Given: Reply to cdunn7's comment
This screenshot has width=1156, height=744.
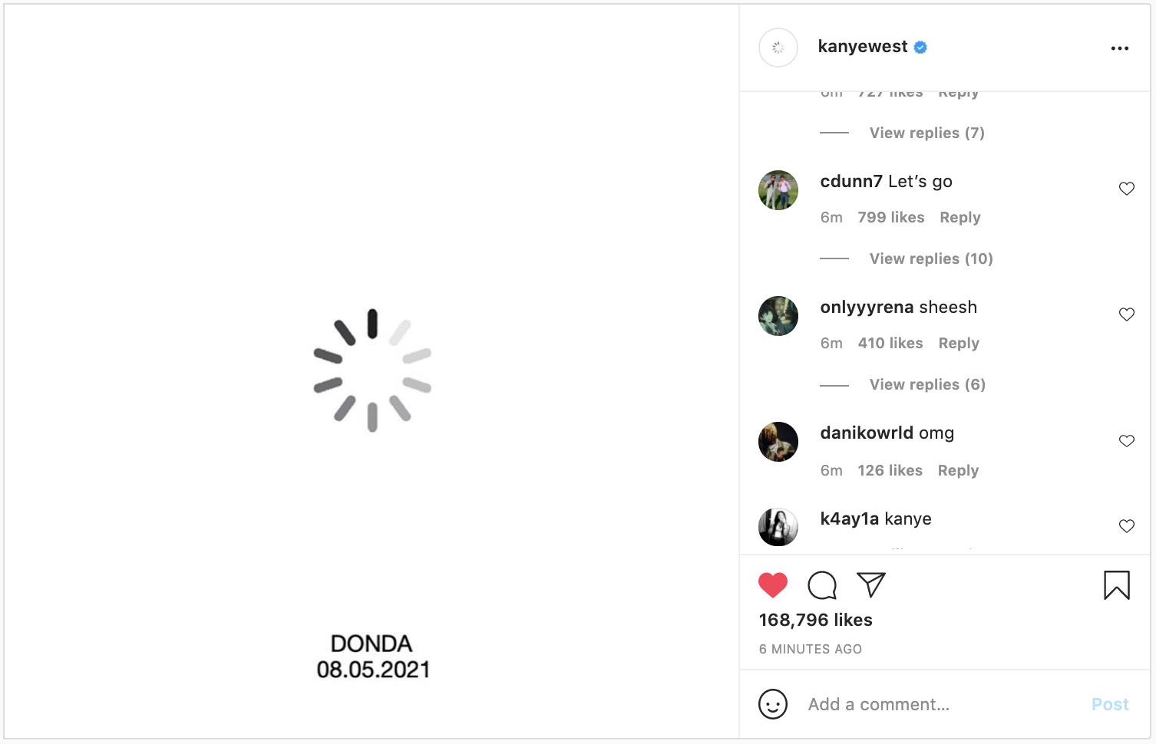Looking at the screenshot, I should [959, 218].
